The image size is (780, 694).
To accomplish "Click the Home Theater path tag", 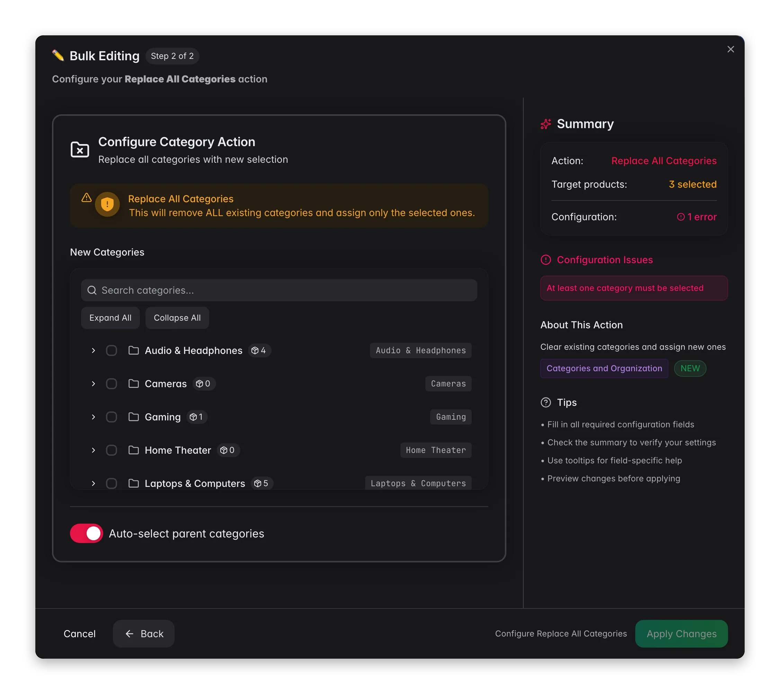I will tap(436, 450).
